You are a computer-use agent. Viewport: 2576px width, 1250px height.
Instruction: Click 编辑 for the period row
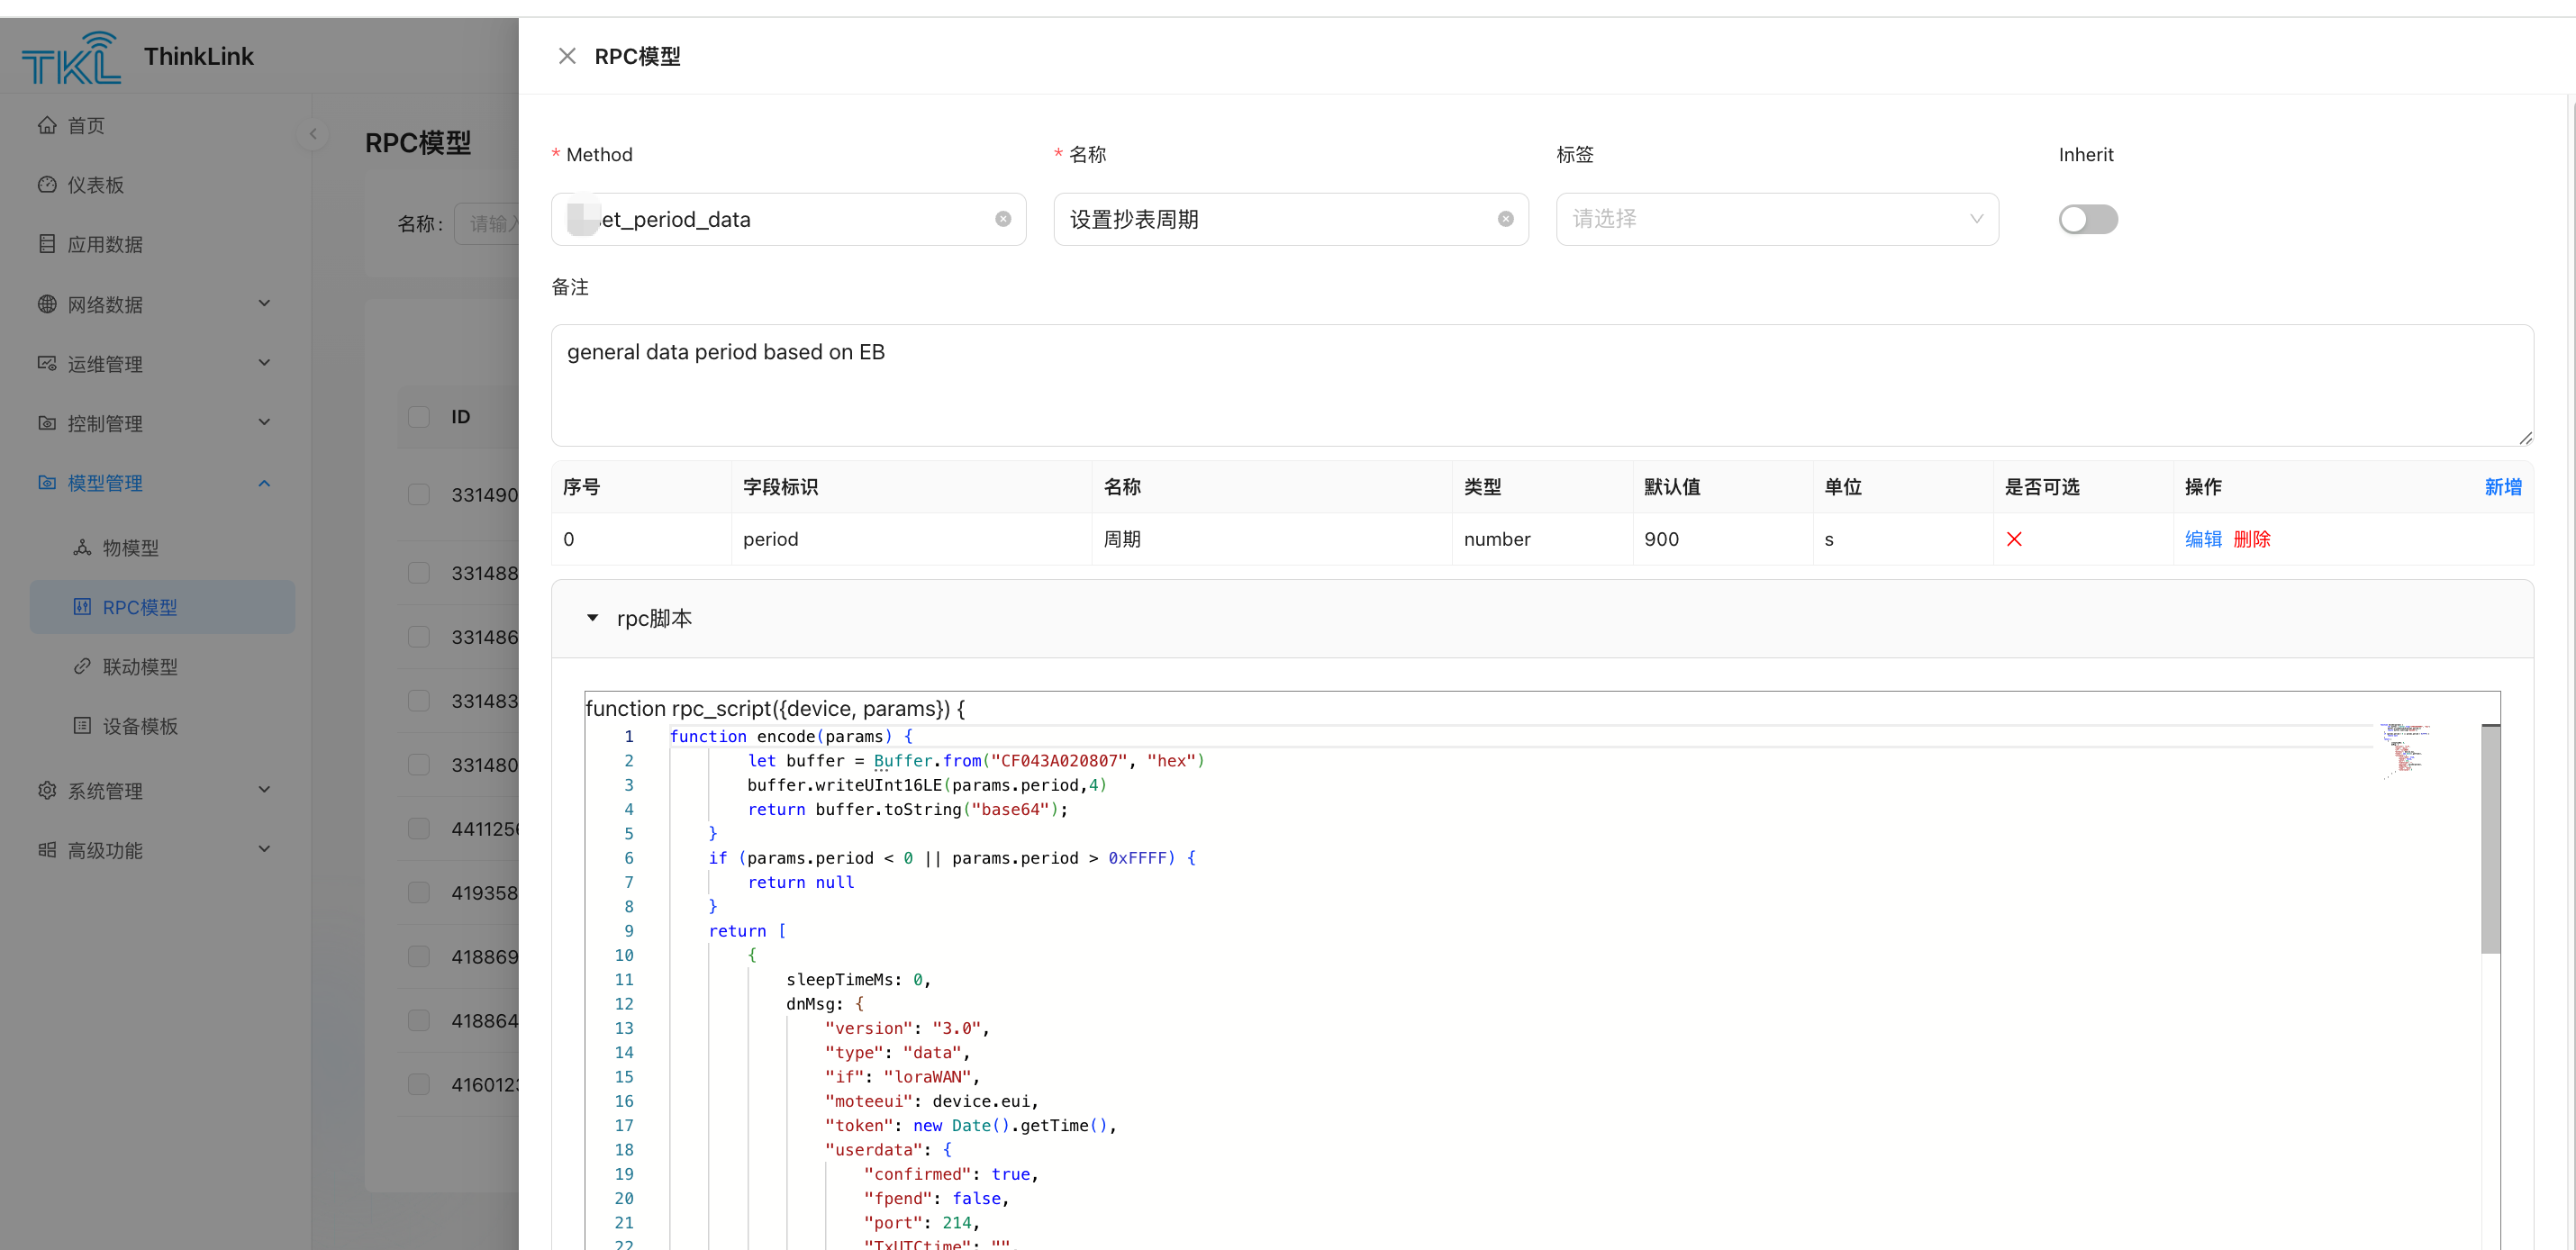click(2203, 539)
